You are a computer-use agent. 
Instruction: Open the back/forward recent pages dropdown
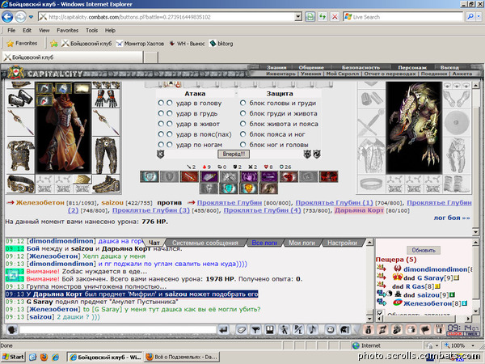(31, 17)
